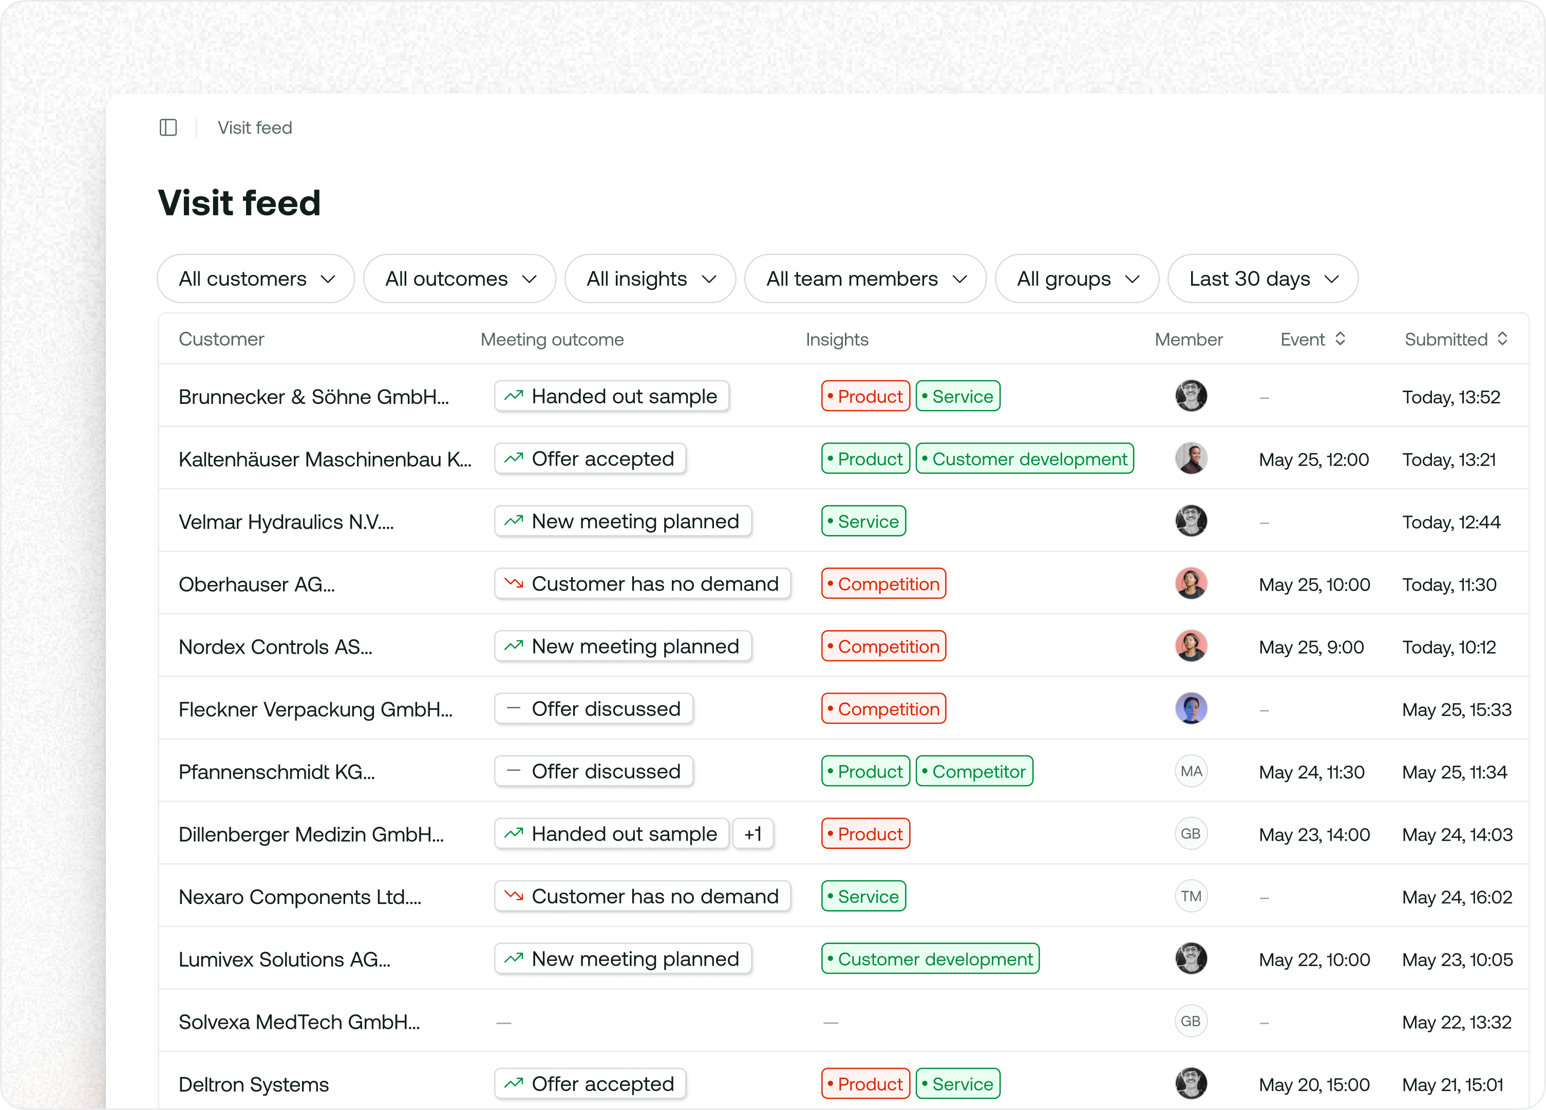Click Service insight in Velmar Hydraulics row
The image size is (1546, 1110).
863,521
